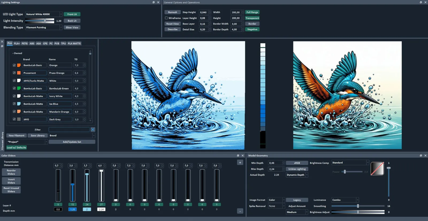Toggle the JAYO Dark Grey filament checkbox
Viewport: 428px width, 221px height.
click(14, 119)
